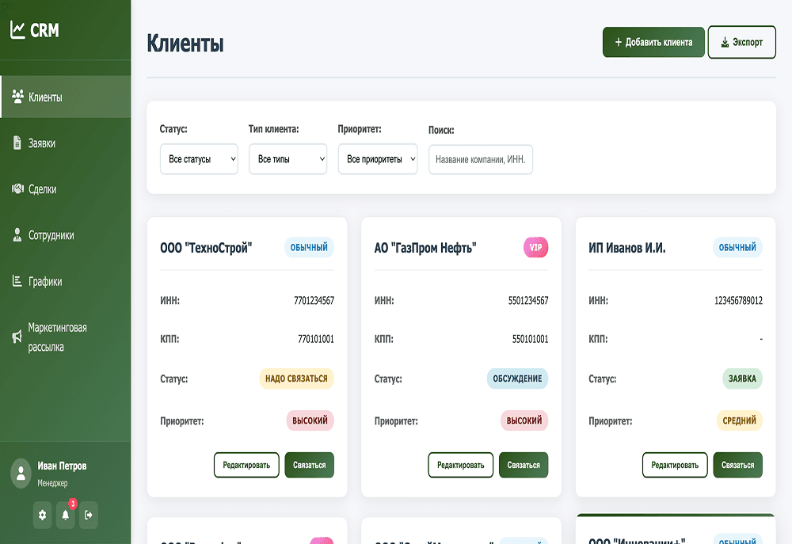Open the notifications bell icon
The image size is (792, 544).
pyautogui.click(x=66, y=515)
